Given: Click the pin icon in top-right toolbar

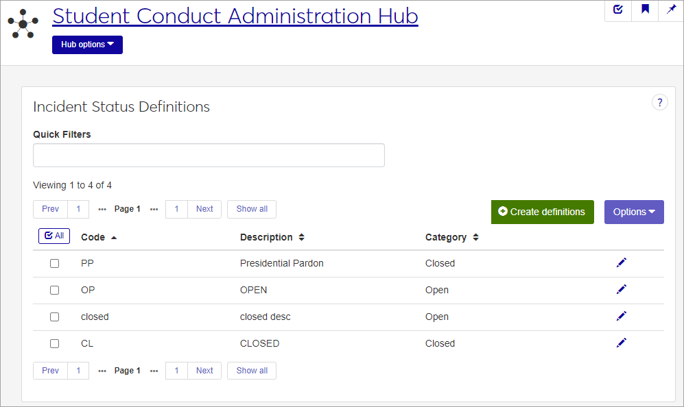Looking at the screenshot, I should click(672, 10).
